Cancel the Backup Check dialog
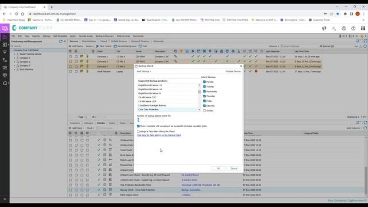Viewport: 368px width, 207px height. tap(234, 168)
